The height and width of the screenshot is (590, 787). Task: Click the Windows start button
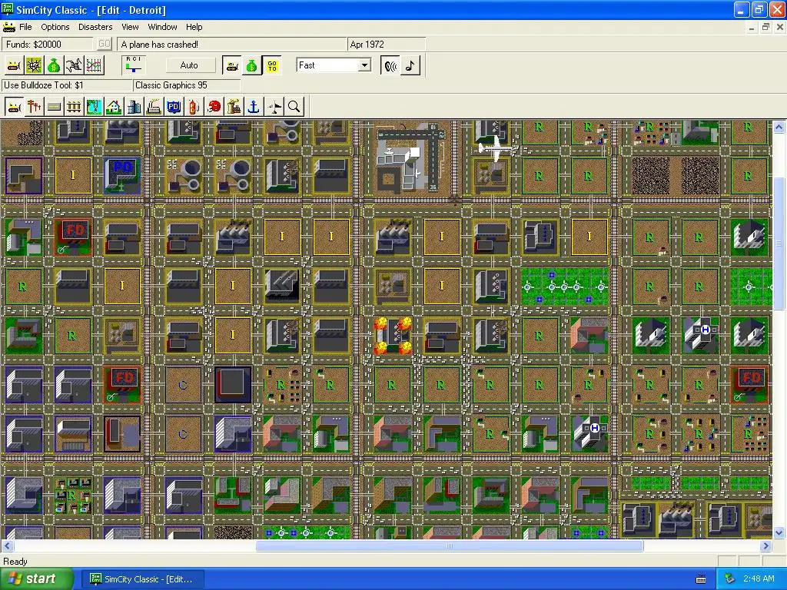pyautogui.click(x=36, y=579)
